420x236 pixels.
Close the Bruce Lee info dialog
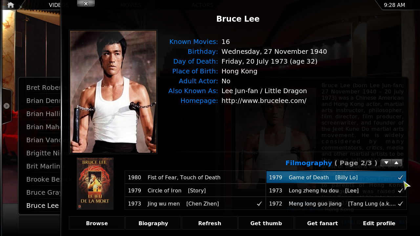click(86, 4)
